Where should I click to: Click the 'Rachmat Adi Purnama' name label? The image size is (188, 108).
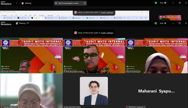pos(10,72)
